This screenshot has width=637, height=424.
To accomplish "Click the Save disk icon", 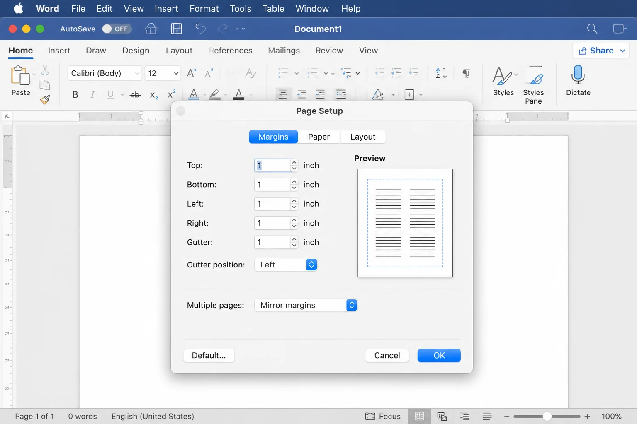I will (176, 29).
